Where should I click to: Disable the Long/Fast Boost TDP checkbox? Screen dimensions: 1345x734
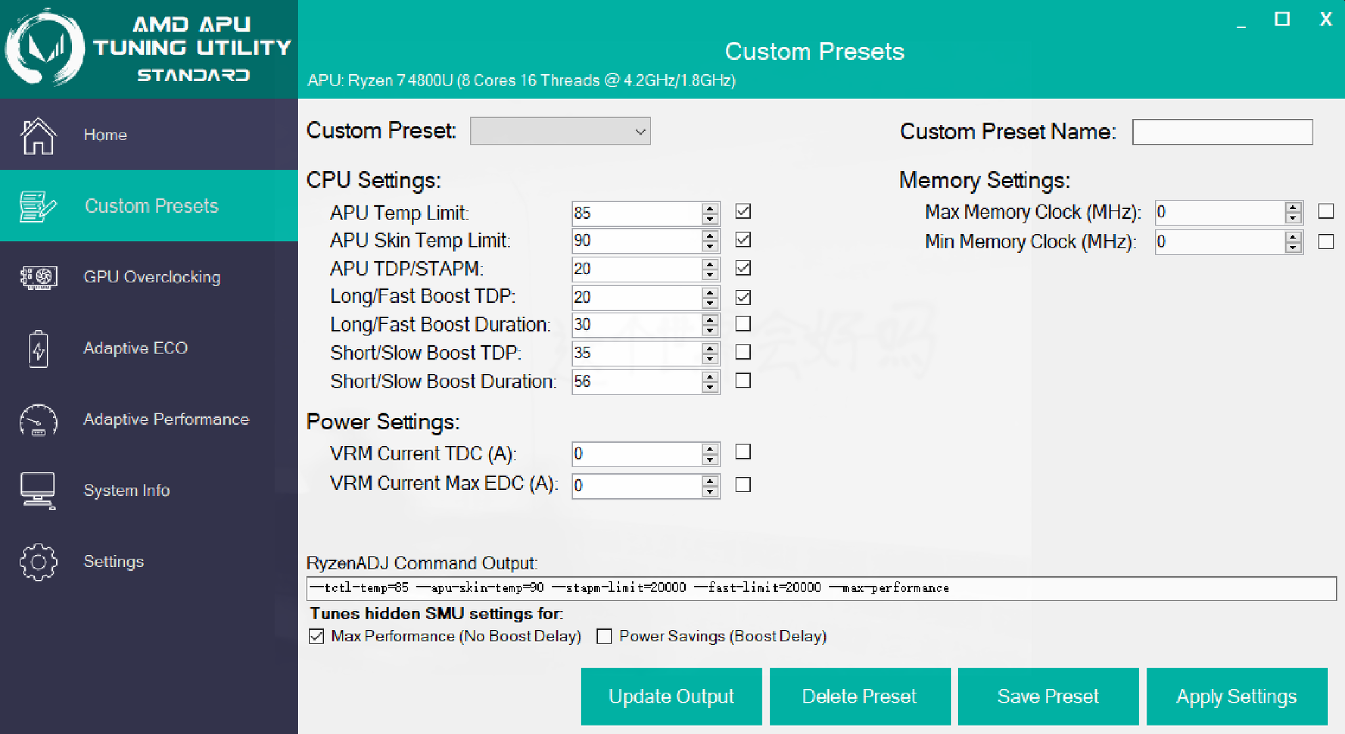tap(743, 297)
